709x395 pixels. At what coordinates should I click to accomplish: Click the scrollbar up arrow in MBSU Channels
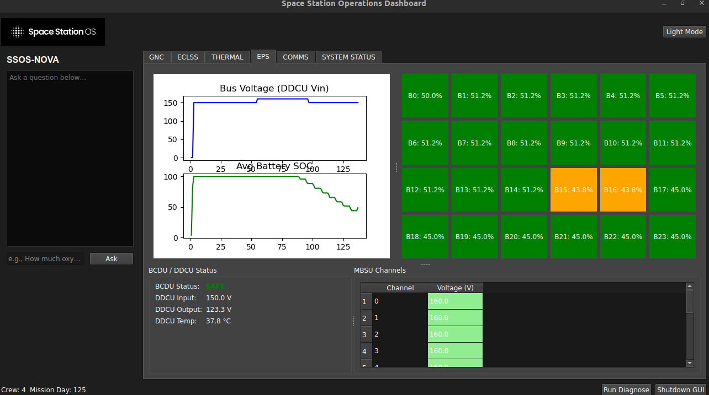tap(690, 285)
